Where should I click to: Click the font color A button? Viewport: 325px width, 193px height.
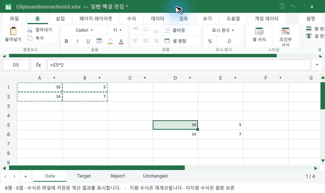click(121, 41)
